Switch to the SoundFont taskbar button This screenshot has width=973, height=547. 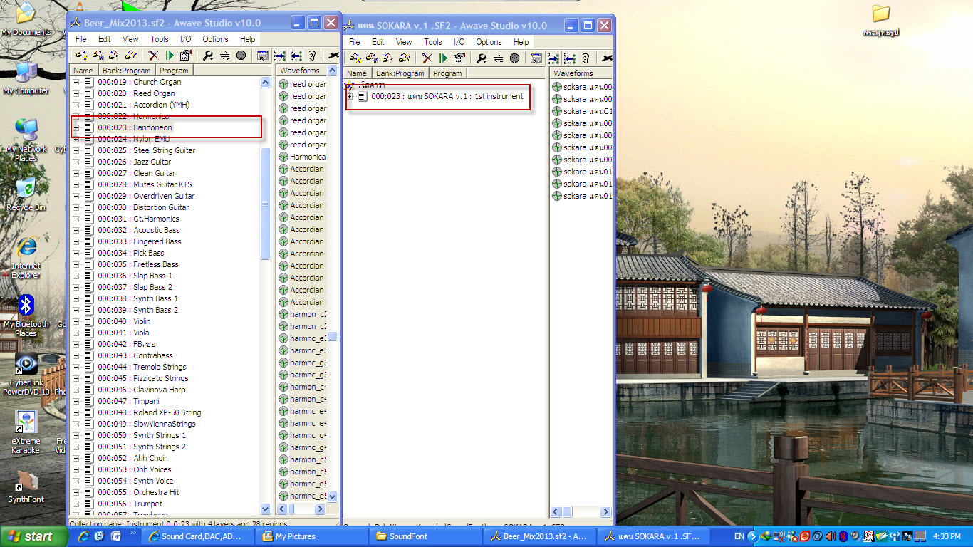pyautogui.click(x=425, y=536)
